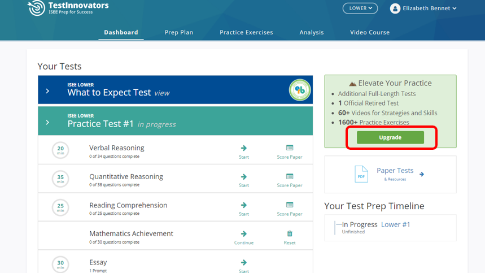485x273 pixels.
Task: Open Score Paper icon for Quantitative Reasoning
Action: coord(290,176)
